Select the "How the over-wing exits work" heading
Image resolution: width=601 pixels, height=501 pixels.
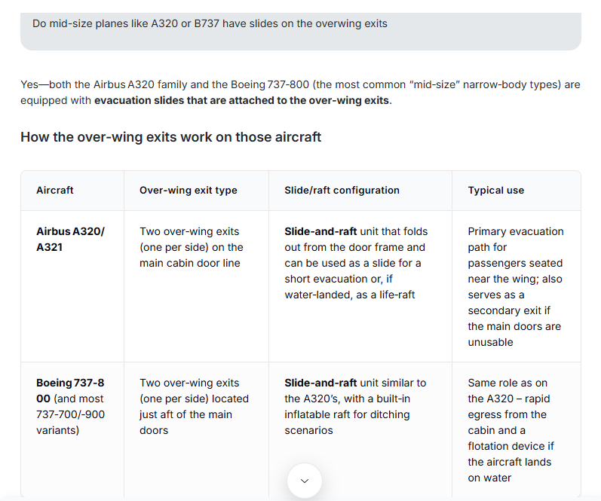coord(170,137)
